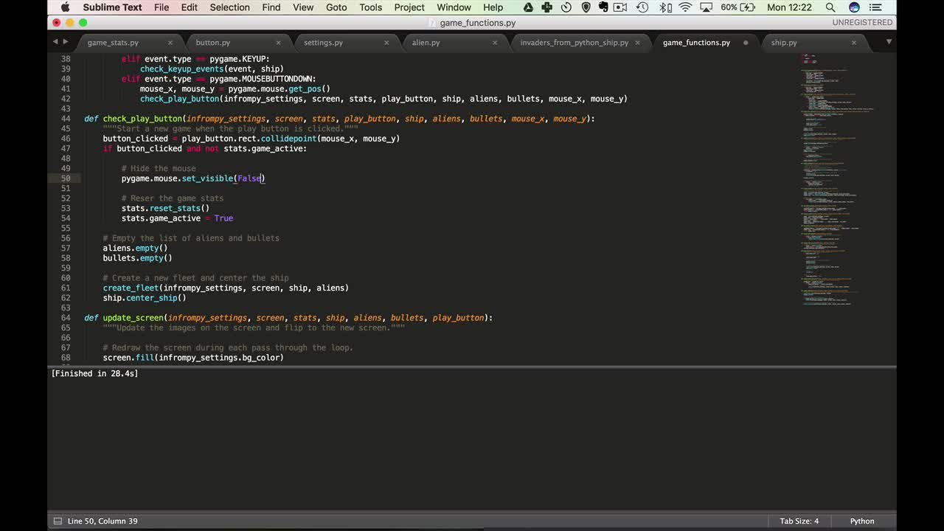Click the Wi-Fi icon in the menu bar

[x=685, y=7]
